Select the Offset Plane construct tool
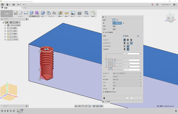Image resolution: width=178 pixels, height=114 pixels. pyautogui.click(x=60, y=13)
